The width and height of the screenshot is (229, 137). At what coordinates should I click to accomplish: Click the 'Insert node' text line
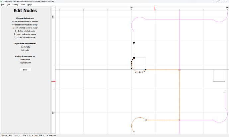(25, 47)
